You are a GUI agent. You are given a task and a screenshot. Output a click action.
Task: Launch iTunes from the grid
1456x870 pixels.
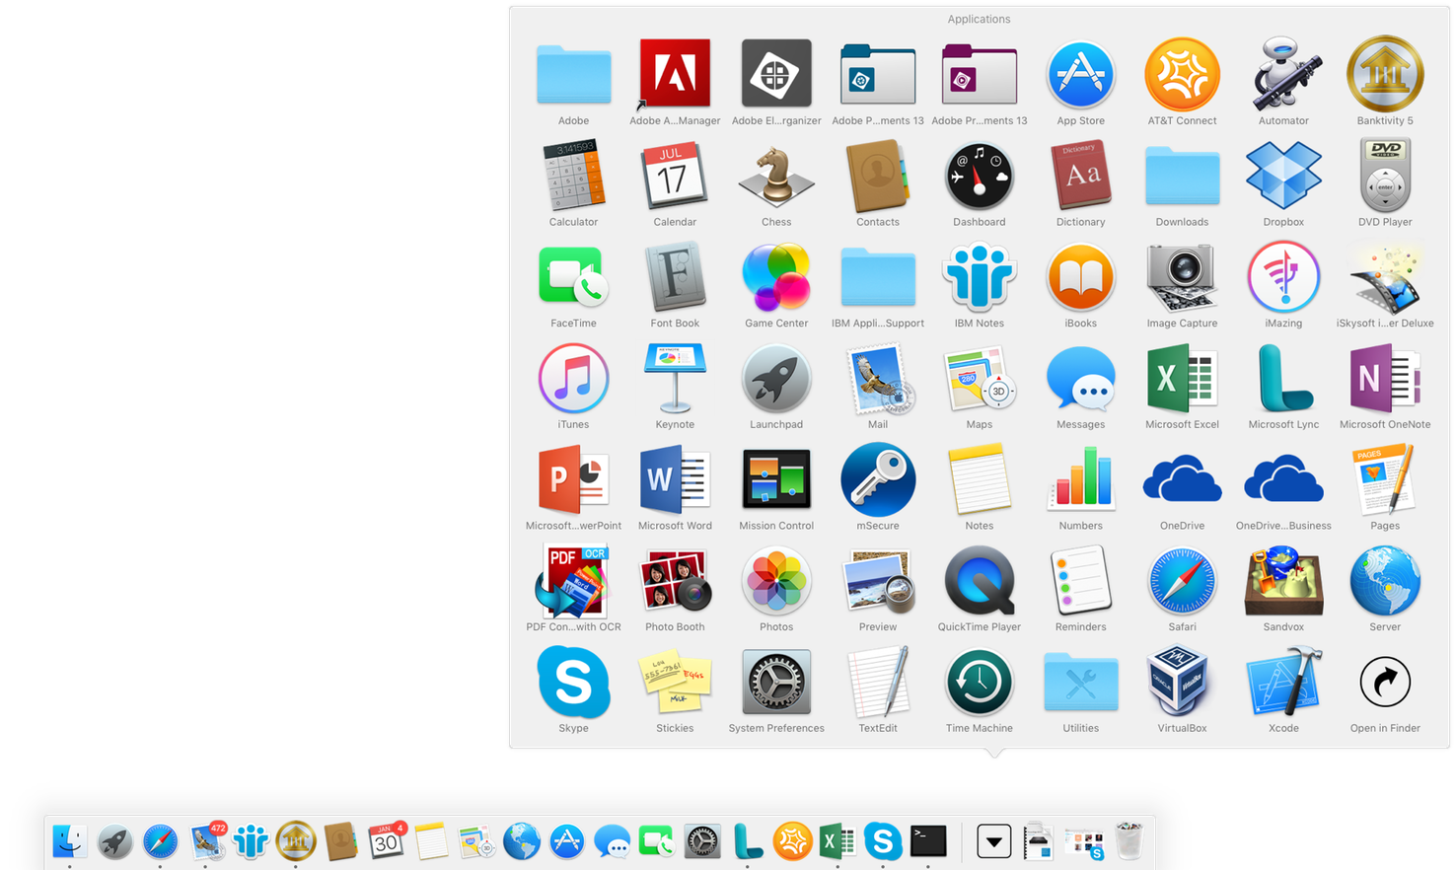573,378
